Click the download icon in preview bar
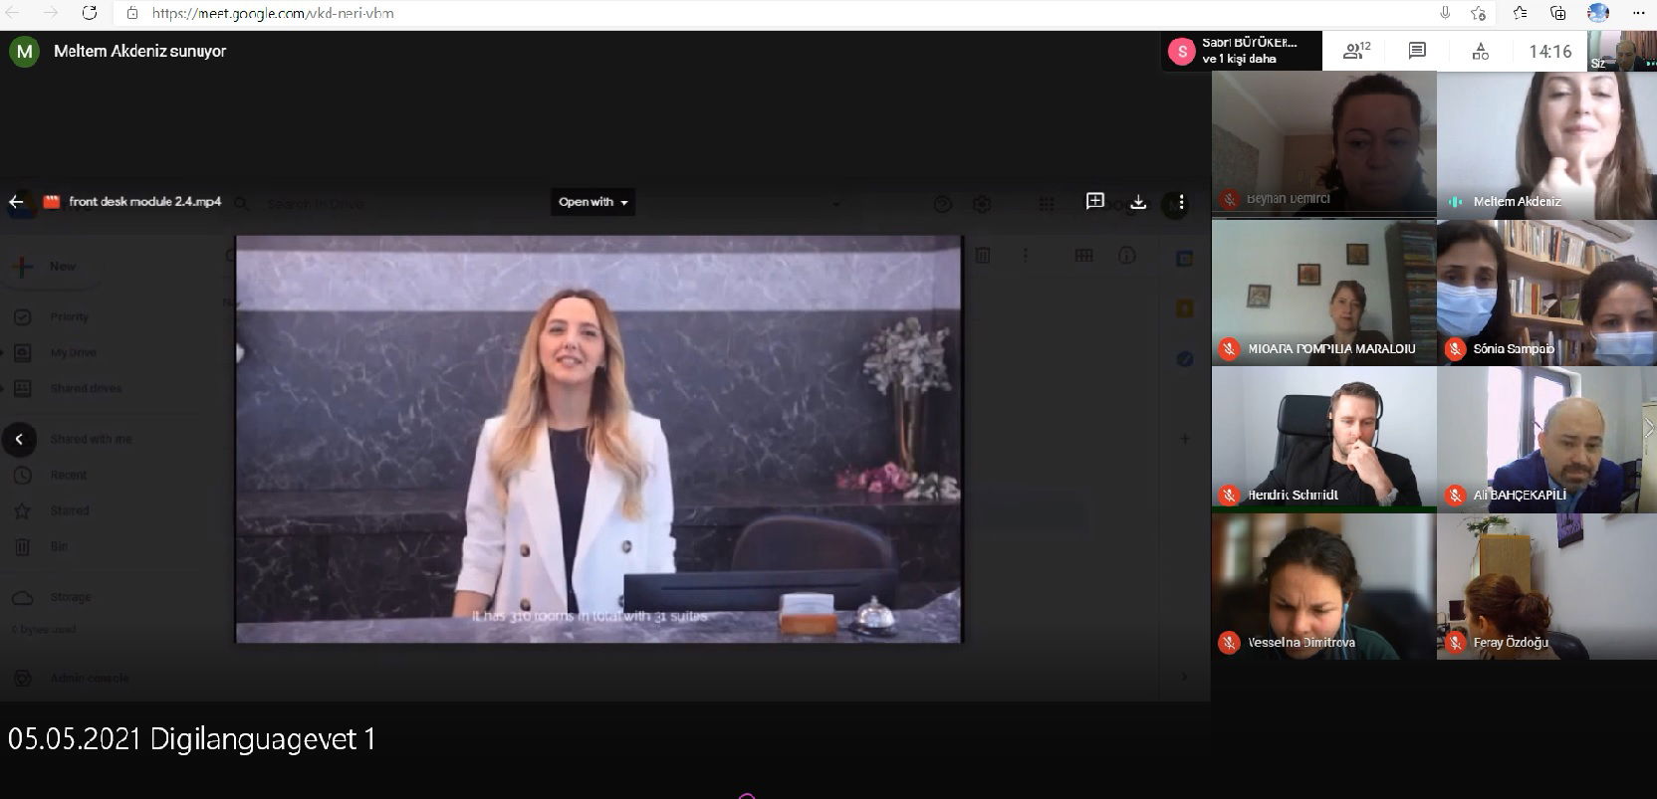1657x799 pixels. 1138,202
